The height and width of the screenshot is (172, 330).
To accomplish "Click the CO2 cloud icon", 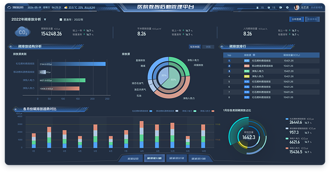I will click(23, 32).
